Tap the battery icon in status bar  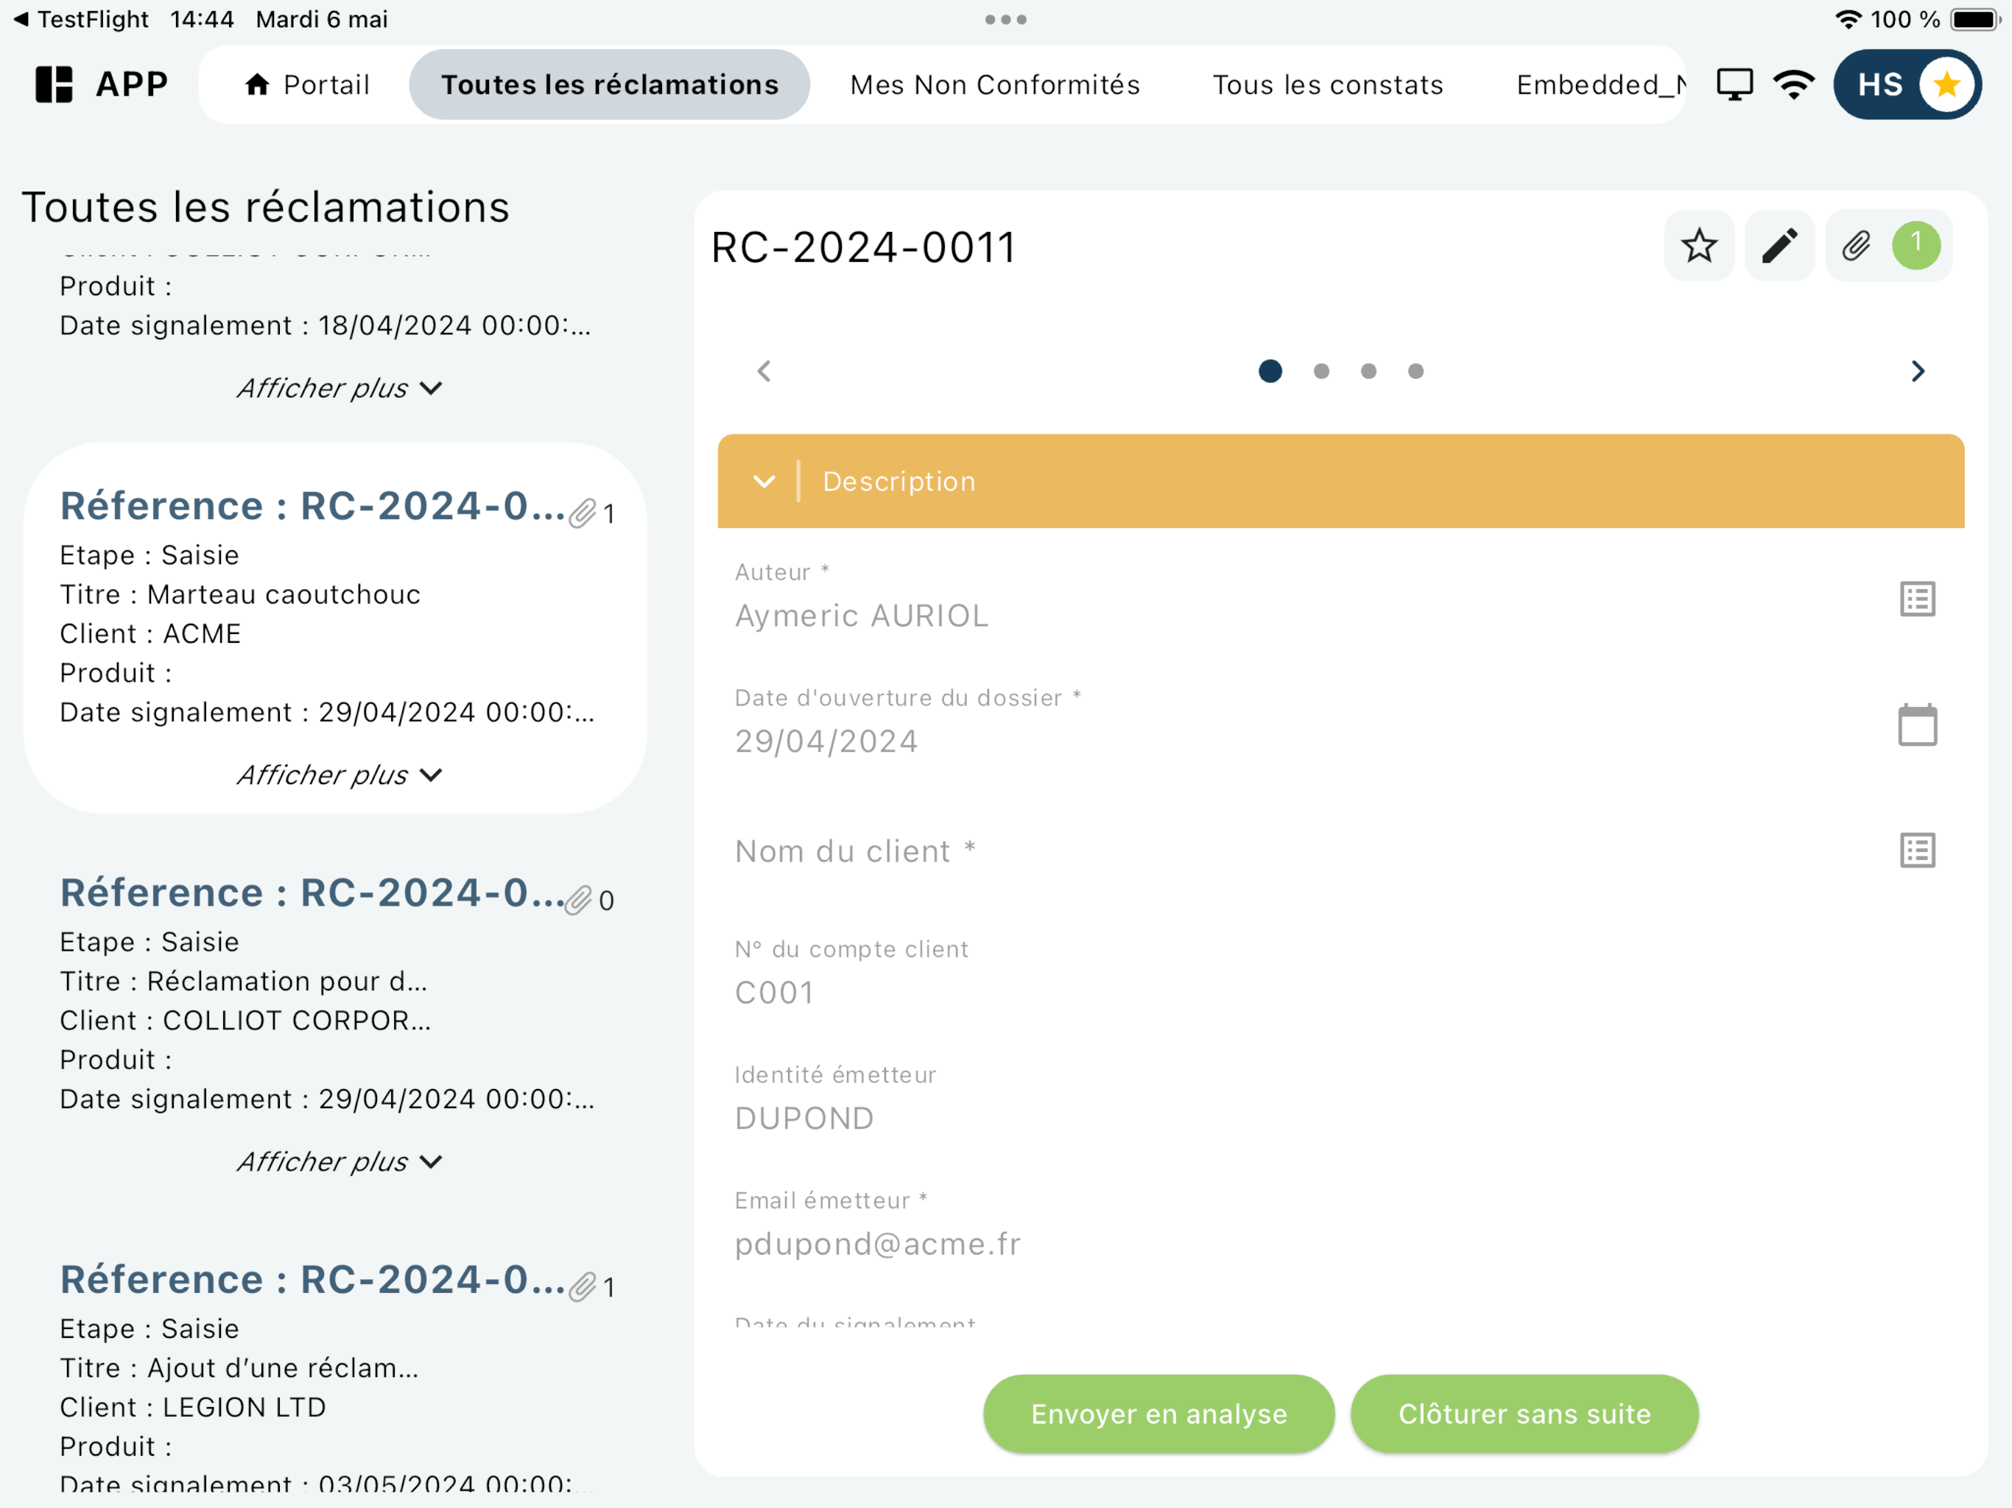click(1974, 19)
